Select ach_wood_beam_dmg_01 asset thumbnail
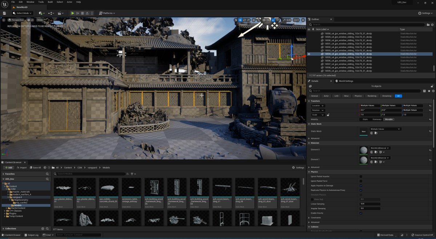Image resolution: width=436 pixels, height=239 pixels. click(222, 193)
